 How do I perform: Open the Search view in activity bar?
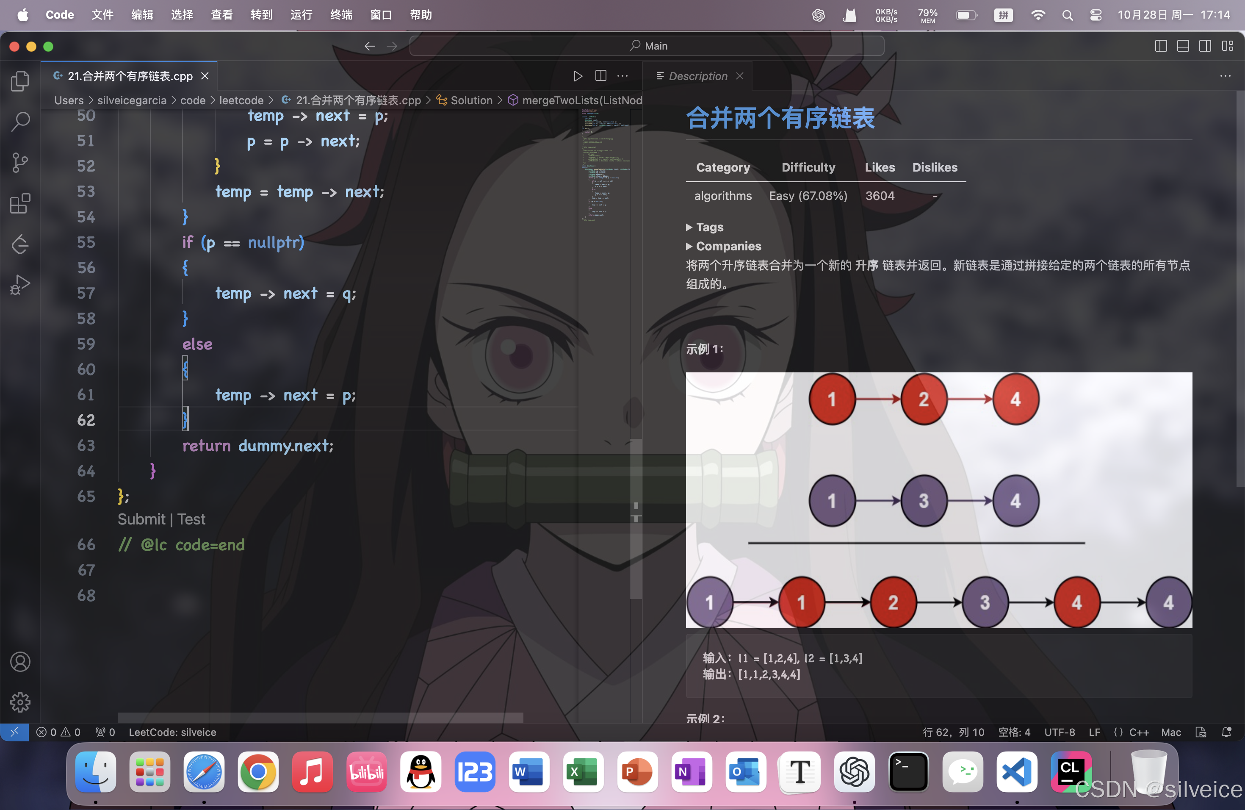[20, 122]
